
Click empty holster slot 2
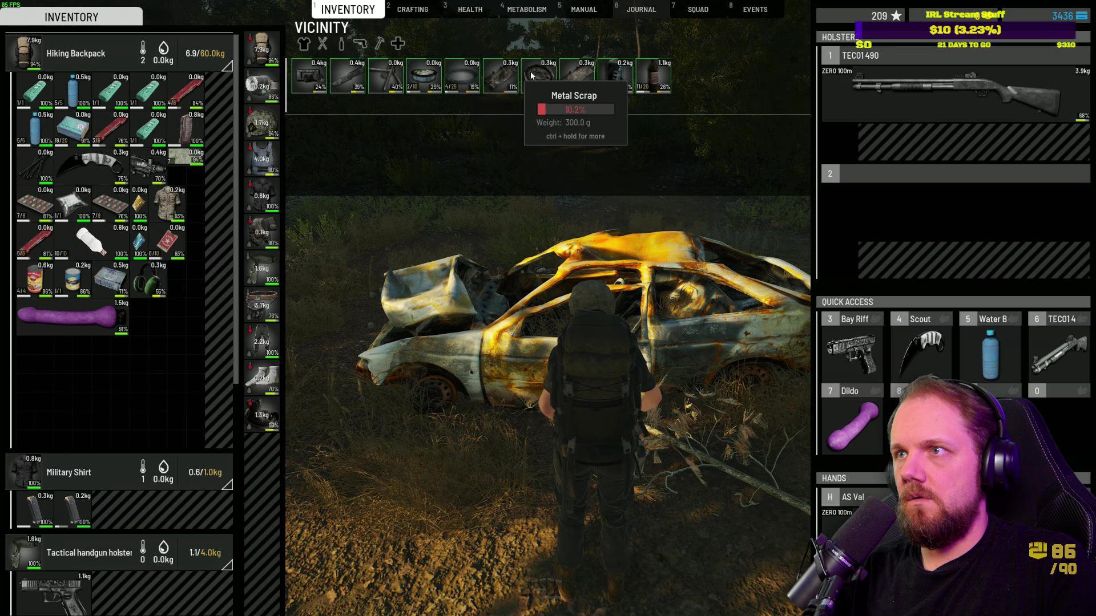(x=956, y=173)
